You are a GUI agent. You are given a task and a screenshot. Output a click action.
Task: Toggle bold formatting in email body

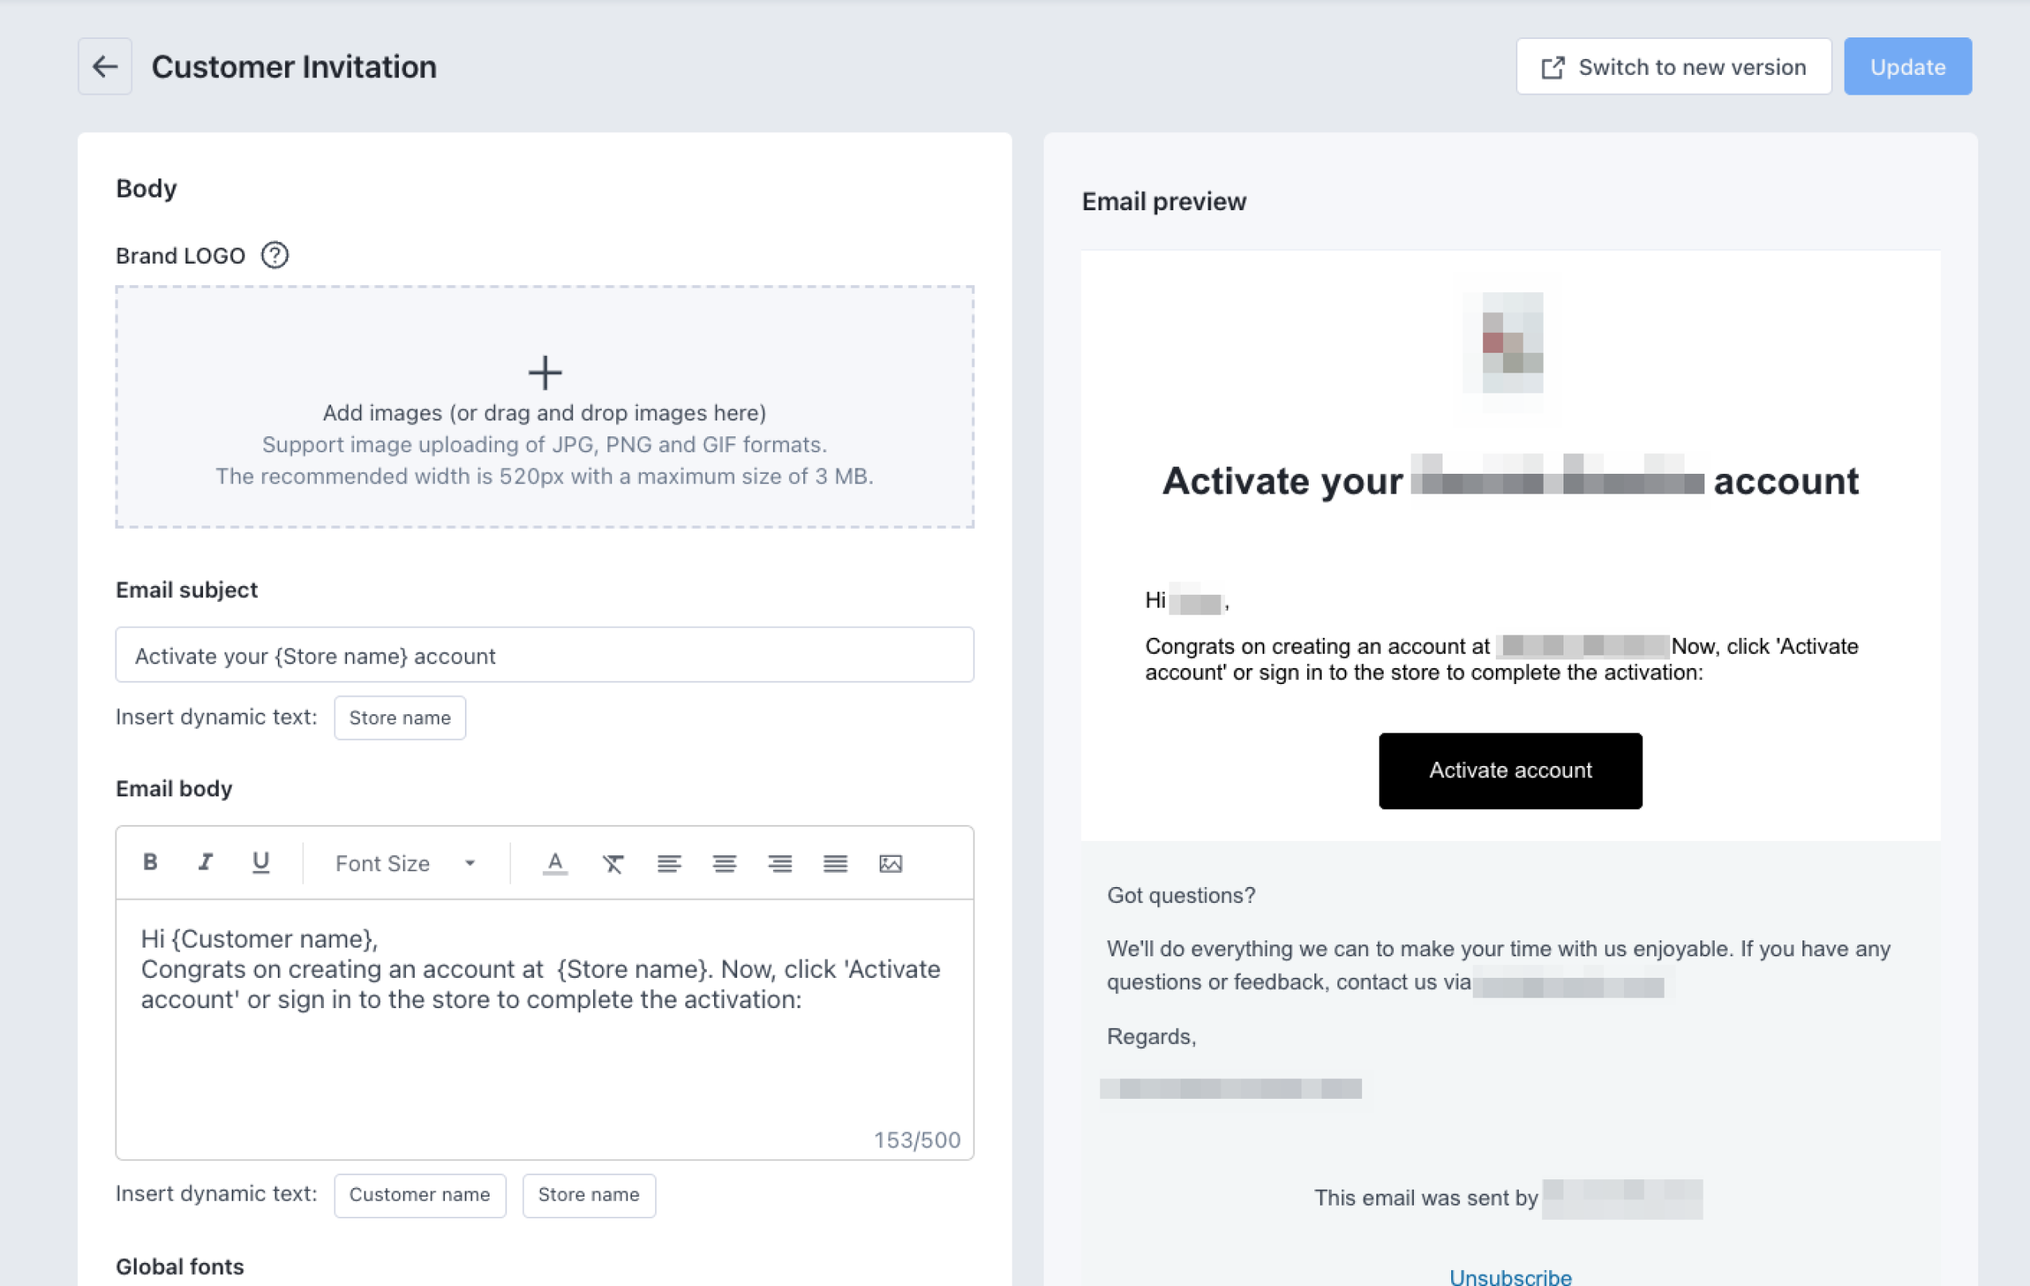(150, 862)
